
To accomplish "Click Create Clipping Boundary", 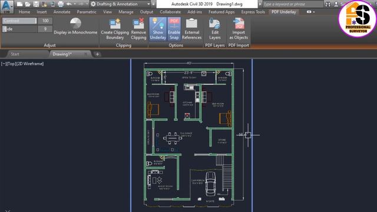I will pos(115,29).
